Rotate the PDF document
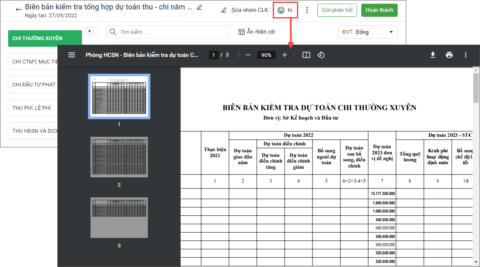 (x=321, y=55)
